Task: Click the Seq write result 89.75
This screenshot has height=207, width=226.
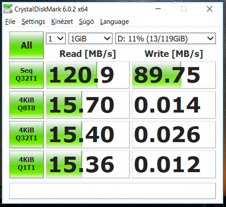Action: [174, 75]
